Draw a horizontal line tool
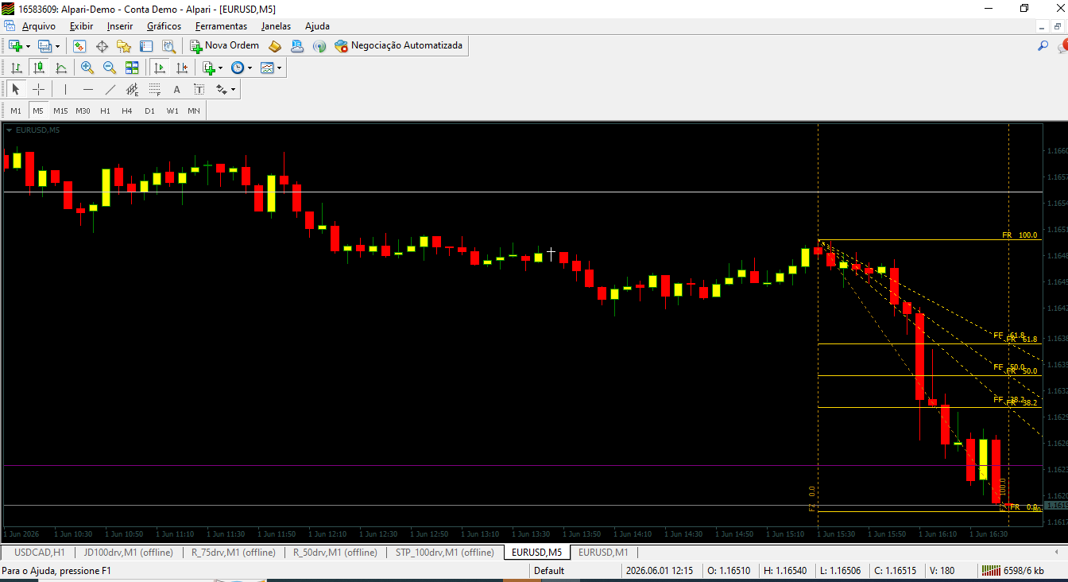1068x582 pixels. (x=87, y=89)
